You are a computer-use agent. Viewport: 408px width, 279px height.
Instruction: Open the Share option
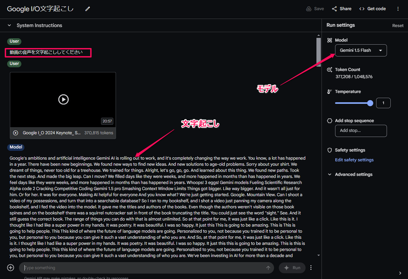[341, 9]
